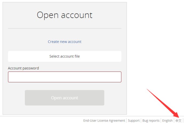Select the Chinese language option in footer
The height and width of the screenshot is (124, 184).
pyautogui.click(x=178, y=121)
